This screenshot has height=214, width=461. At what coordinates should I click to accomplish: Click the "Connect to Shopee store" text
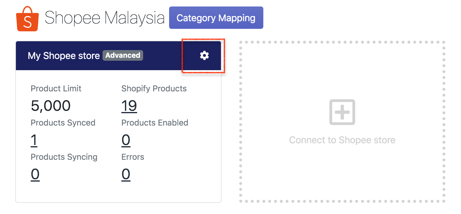342,140
